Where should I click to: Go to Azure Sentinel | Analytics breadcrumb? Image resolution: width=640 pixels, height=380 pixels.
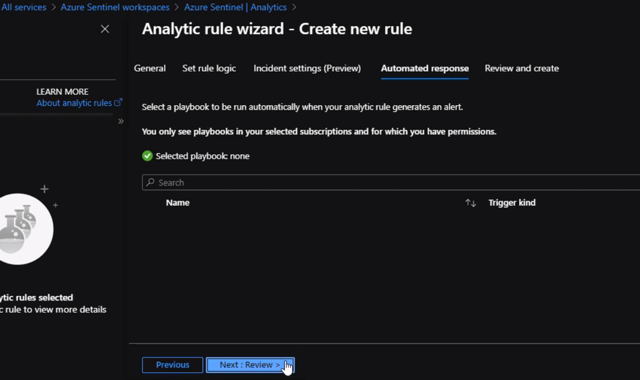(236, 7)
